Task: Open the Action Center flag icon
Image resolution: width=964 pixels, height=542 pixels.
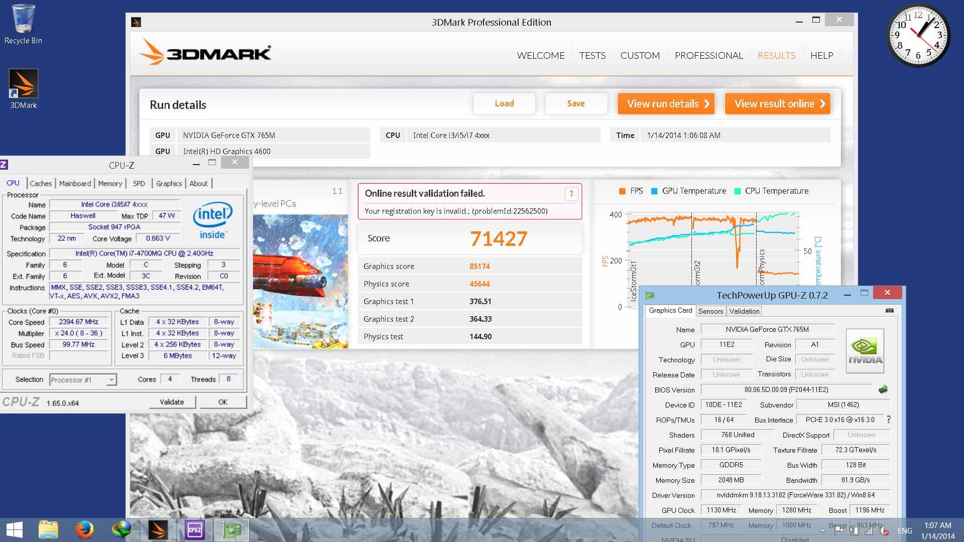Action: 839,530
